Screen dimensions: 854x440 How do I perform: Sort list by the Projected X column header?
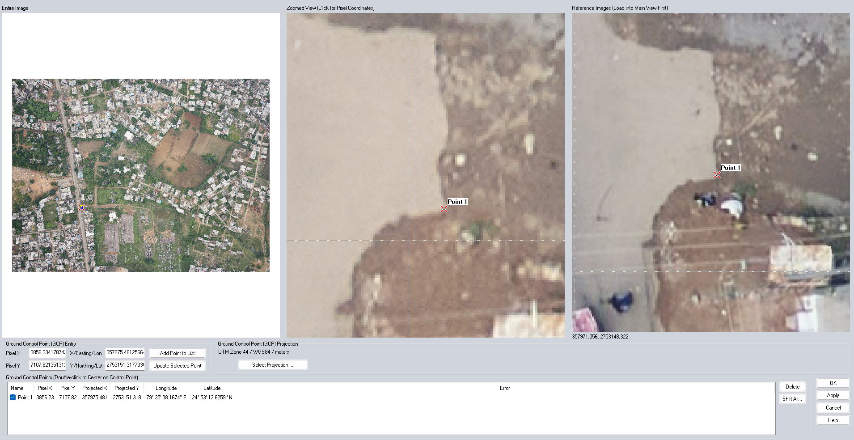click(x=94, y=388)
